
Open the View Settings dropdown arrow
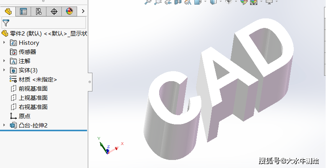point(277,2)
